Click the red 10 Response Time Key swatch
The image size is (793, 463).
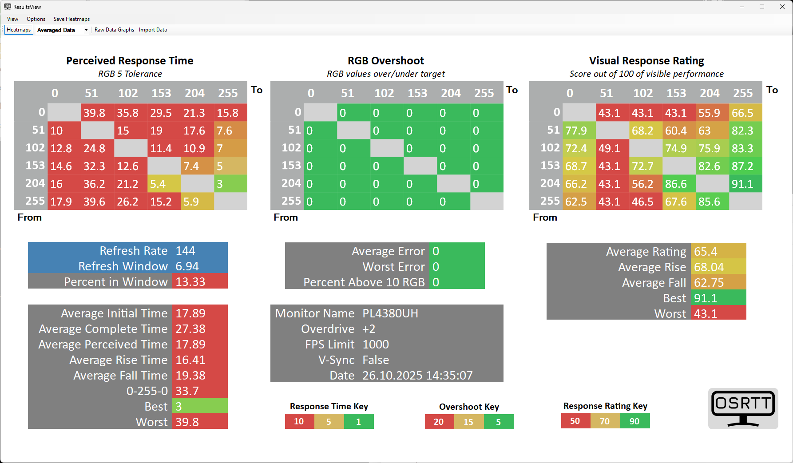(x=299, y=421)
